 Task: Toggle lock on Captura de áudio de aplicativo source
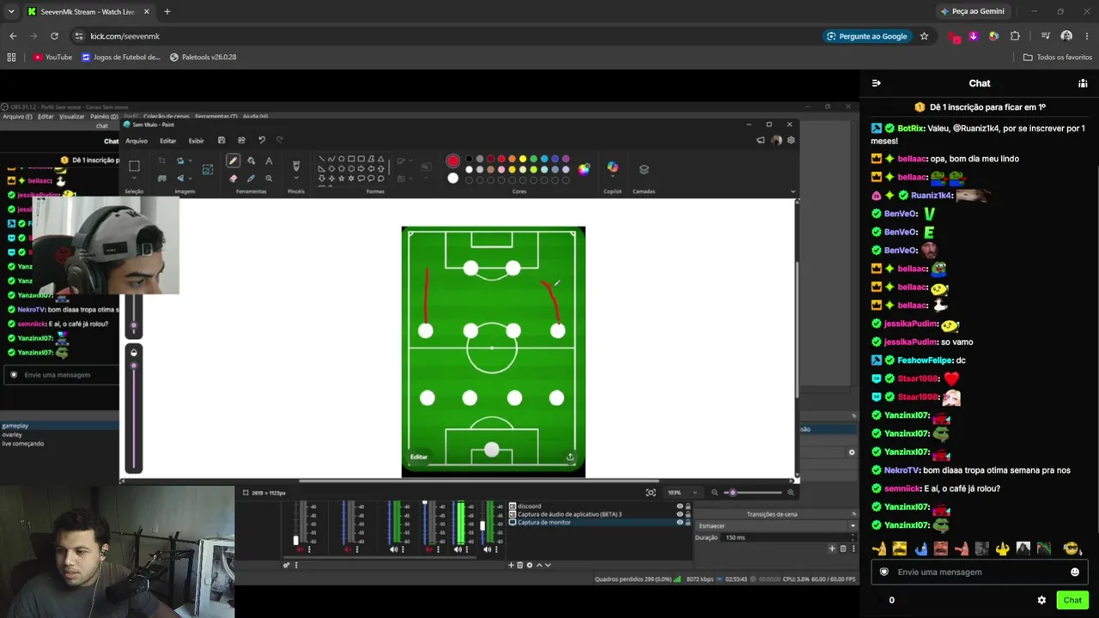pyautogui.click(x=688, y=514)
